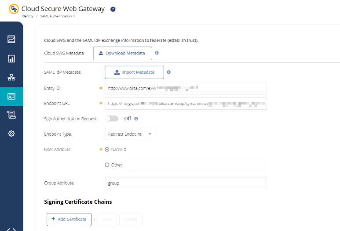The height and width of the screenshot is (231, 340).
Task: Expand SAML Authentication breadcrumb dropdown
Action: tap(58, 16)
